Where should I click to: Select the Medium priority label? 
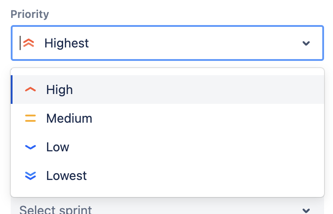pos(69,119)
